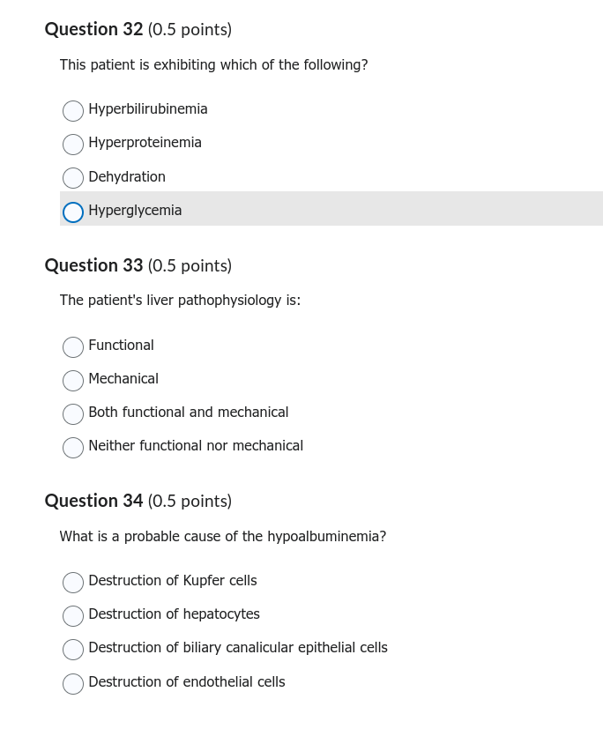Select the Dehydration option

click(x=73, y=178)
